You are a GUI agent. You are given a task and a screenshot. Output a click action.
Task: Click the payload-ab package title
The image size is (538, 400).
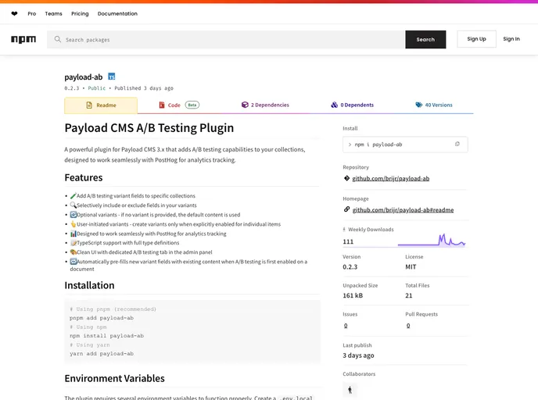coord(84,77)
